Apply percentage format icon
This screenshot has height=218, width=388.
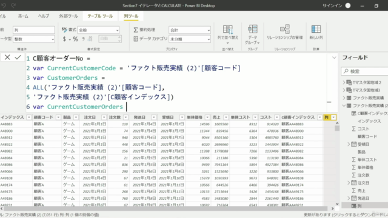[x=75, y=39]
